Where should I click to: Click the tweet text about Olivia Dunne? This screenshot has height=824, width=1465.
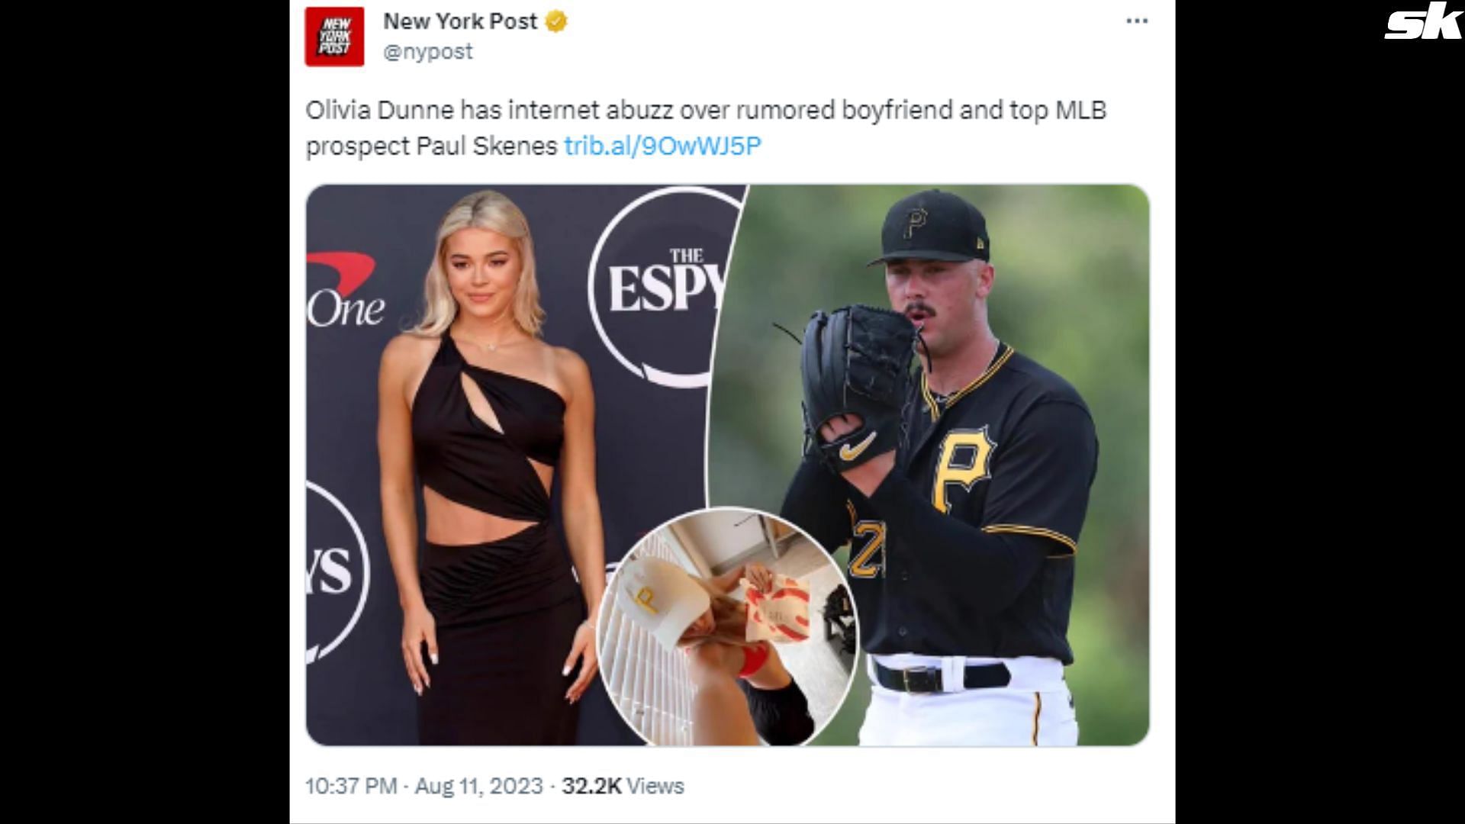pyautogui.click(x=706, y=127)
